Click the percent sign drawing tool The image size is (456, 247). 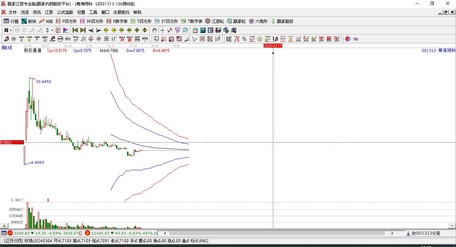coord(244,39)
